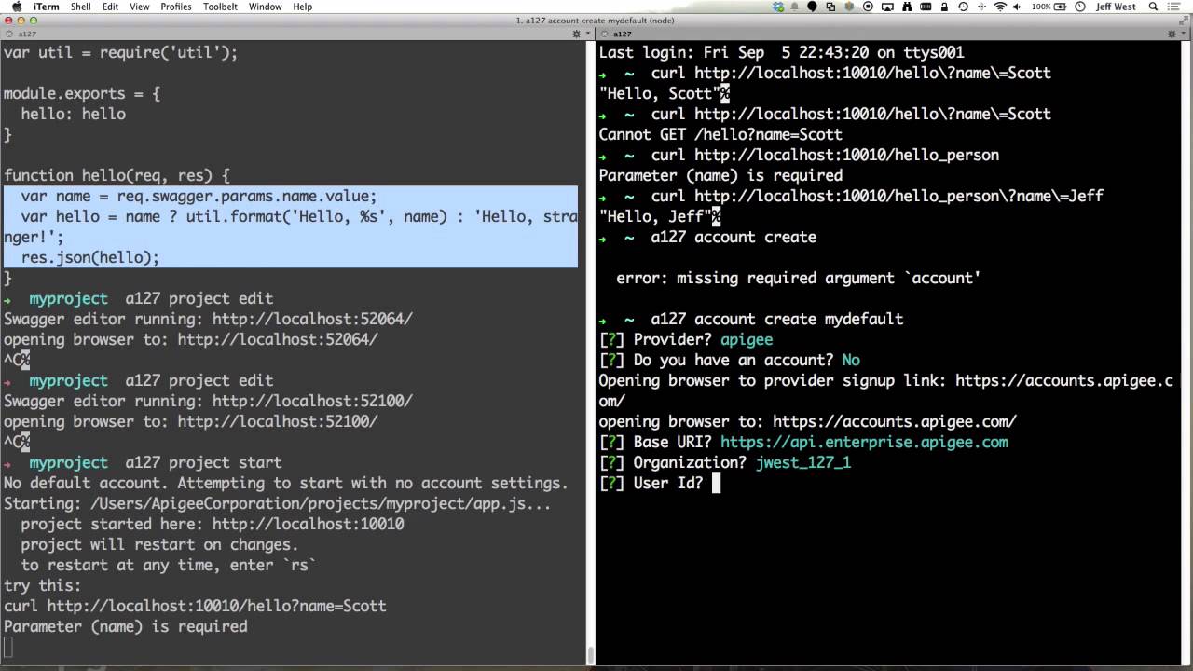Click the clock menu bar icon

[x=1079, y=7]
